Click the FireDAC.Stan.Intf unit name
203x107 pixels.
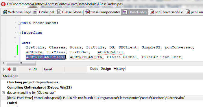click(x=161, y=57)
